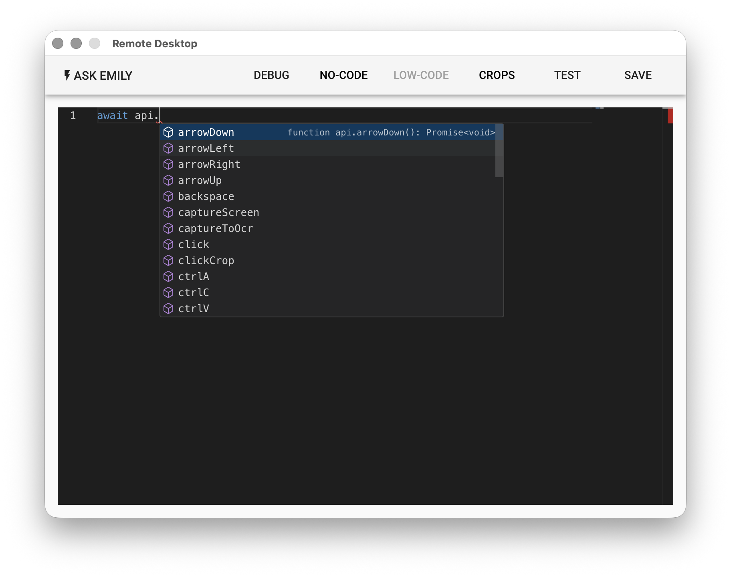Click line number 1 in the gutter

(x=73, y=115)
